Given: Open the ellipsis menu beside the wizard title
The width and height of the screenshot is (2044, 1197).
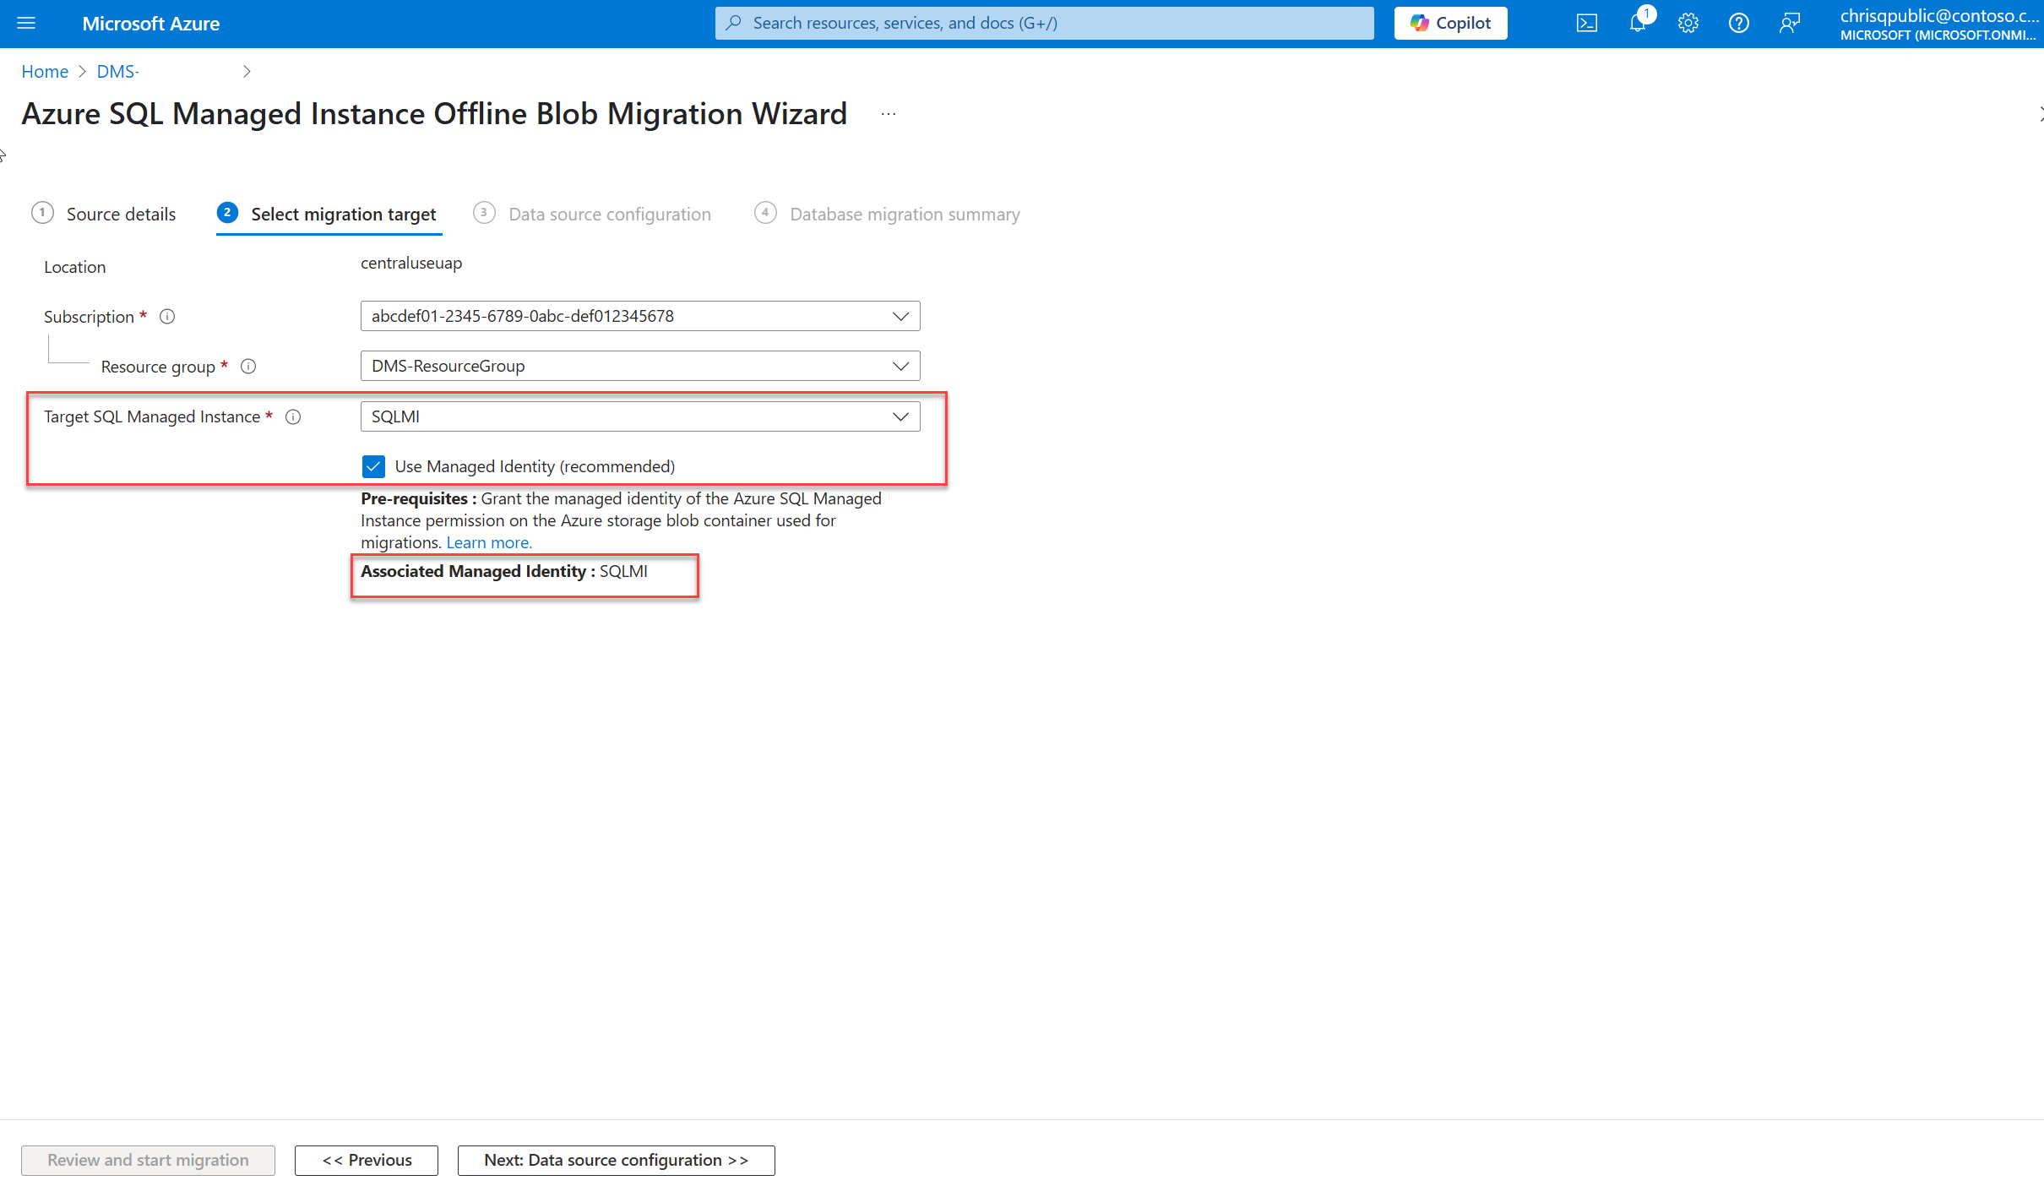Looking at the screenshot, I should pyautogui.click(x=887, y=113).
